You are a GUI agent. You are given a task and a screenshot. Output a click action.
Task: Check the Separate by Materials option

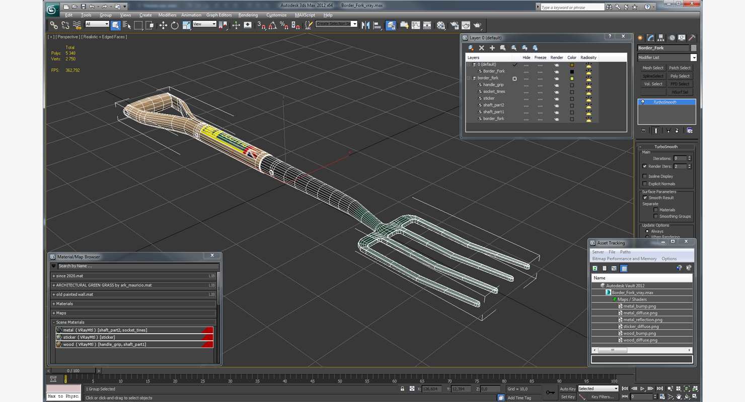coord(656,210)
